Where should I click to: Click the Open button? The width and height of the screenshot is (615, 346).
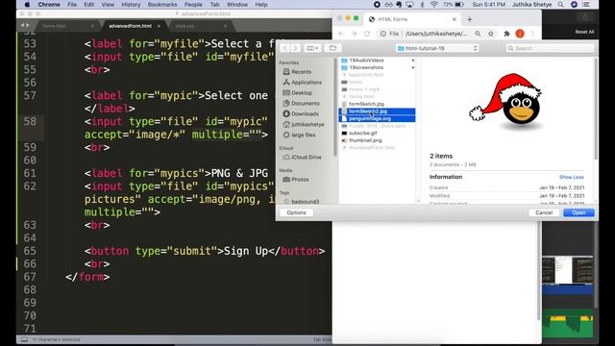point(578,212)
